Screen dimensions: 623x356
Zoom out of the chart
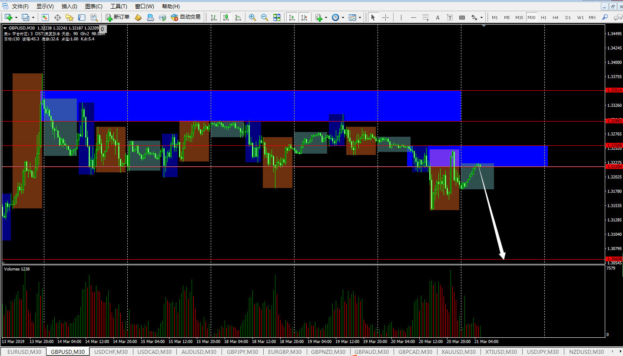[x=264, y=17]
